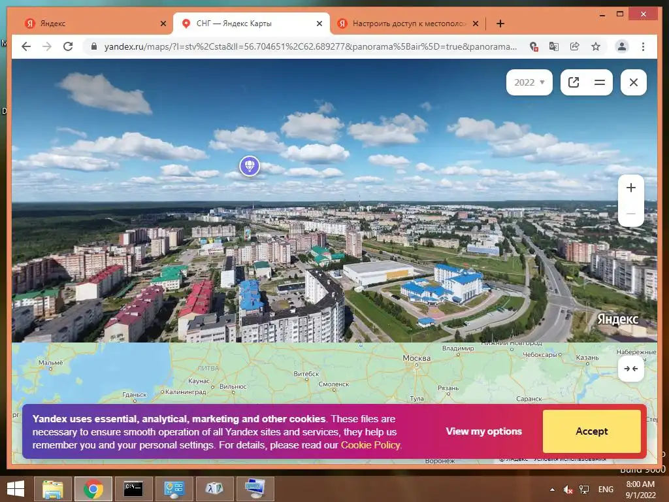Click the aerial balloon panorama marker
The height and width of the screenshot is (502, 669).
coord(250,165)
